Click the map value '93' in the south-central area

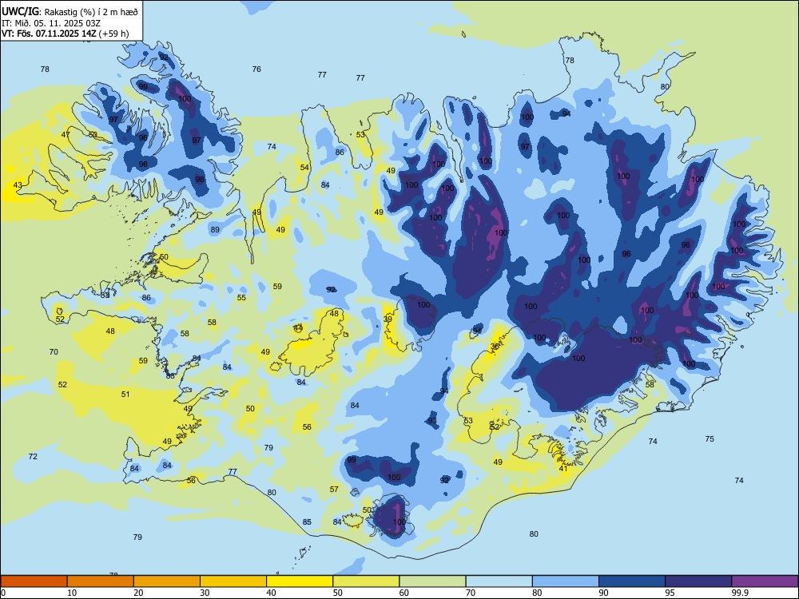pyautogui.click(x=432, y=421)
